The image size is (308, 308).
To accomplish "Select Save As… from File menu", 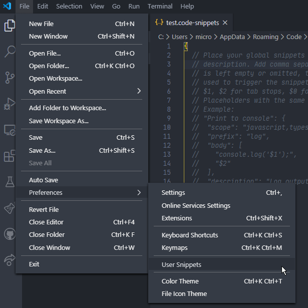I will point(42,150).
